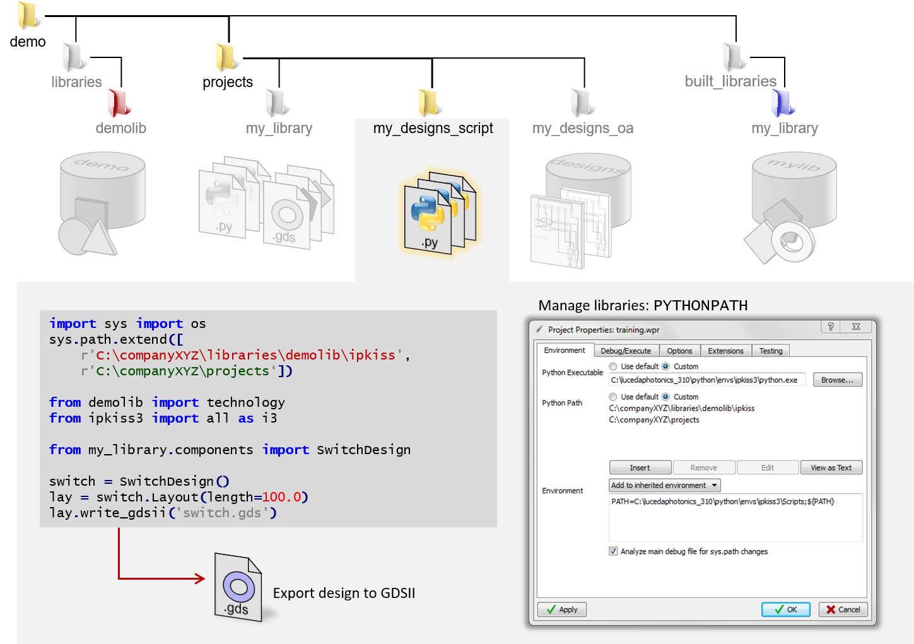Open Add to inherited environment dropdown
This screenshot has width=914, height=644.
[x=664, y=485]
